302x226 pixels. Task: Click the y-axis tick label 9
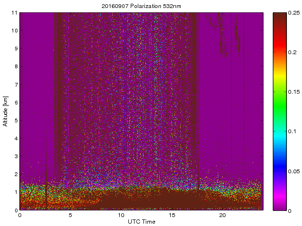tap(16, 48)
